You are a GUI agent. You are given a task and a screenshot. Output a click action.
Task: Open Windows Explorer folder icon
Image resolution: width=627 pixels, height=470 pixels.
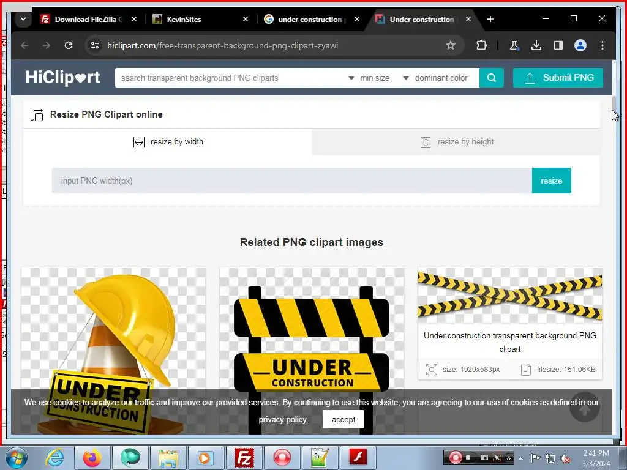click(168, 457)
